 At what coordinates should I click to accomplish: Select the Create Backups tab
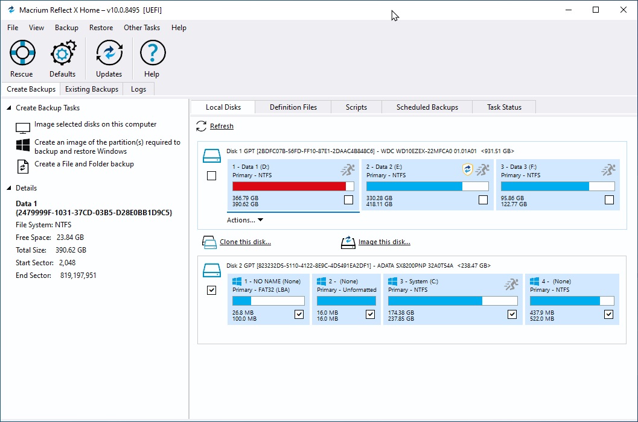(x=31, y=89)
